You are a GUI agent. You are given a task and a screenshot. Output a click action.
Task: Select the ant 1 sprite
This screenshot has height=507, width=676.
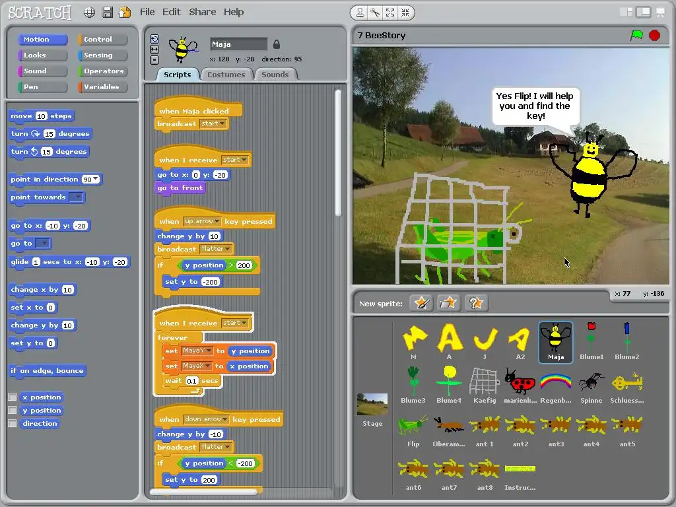point(484,429)
